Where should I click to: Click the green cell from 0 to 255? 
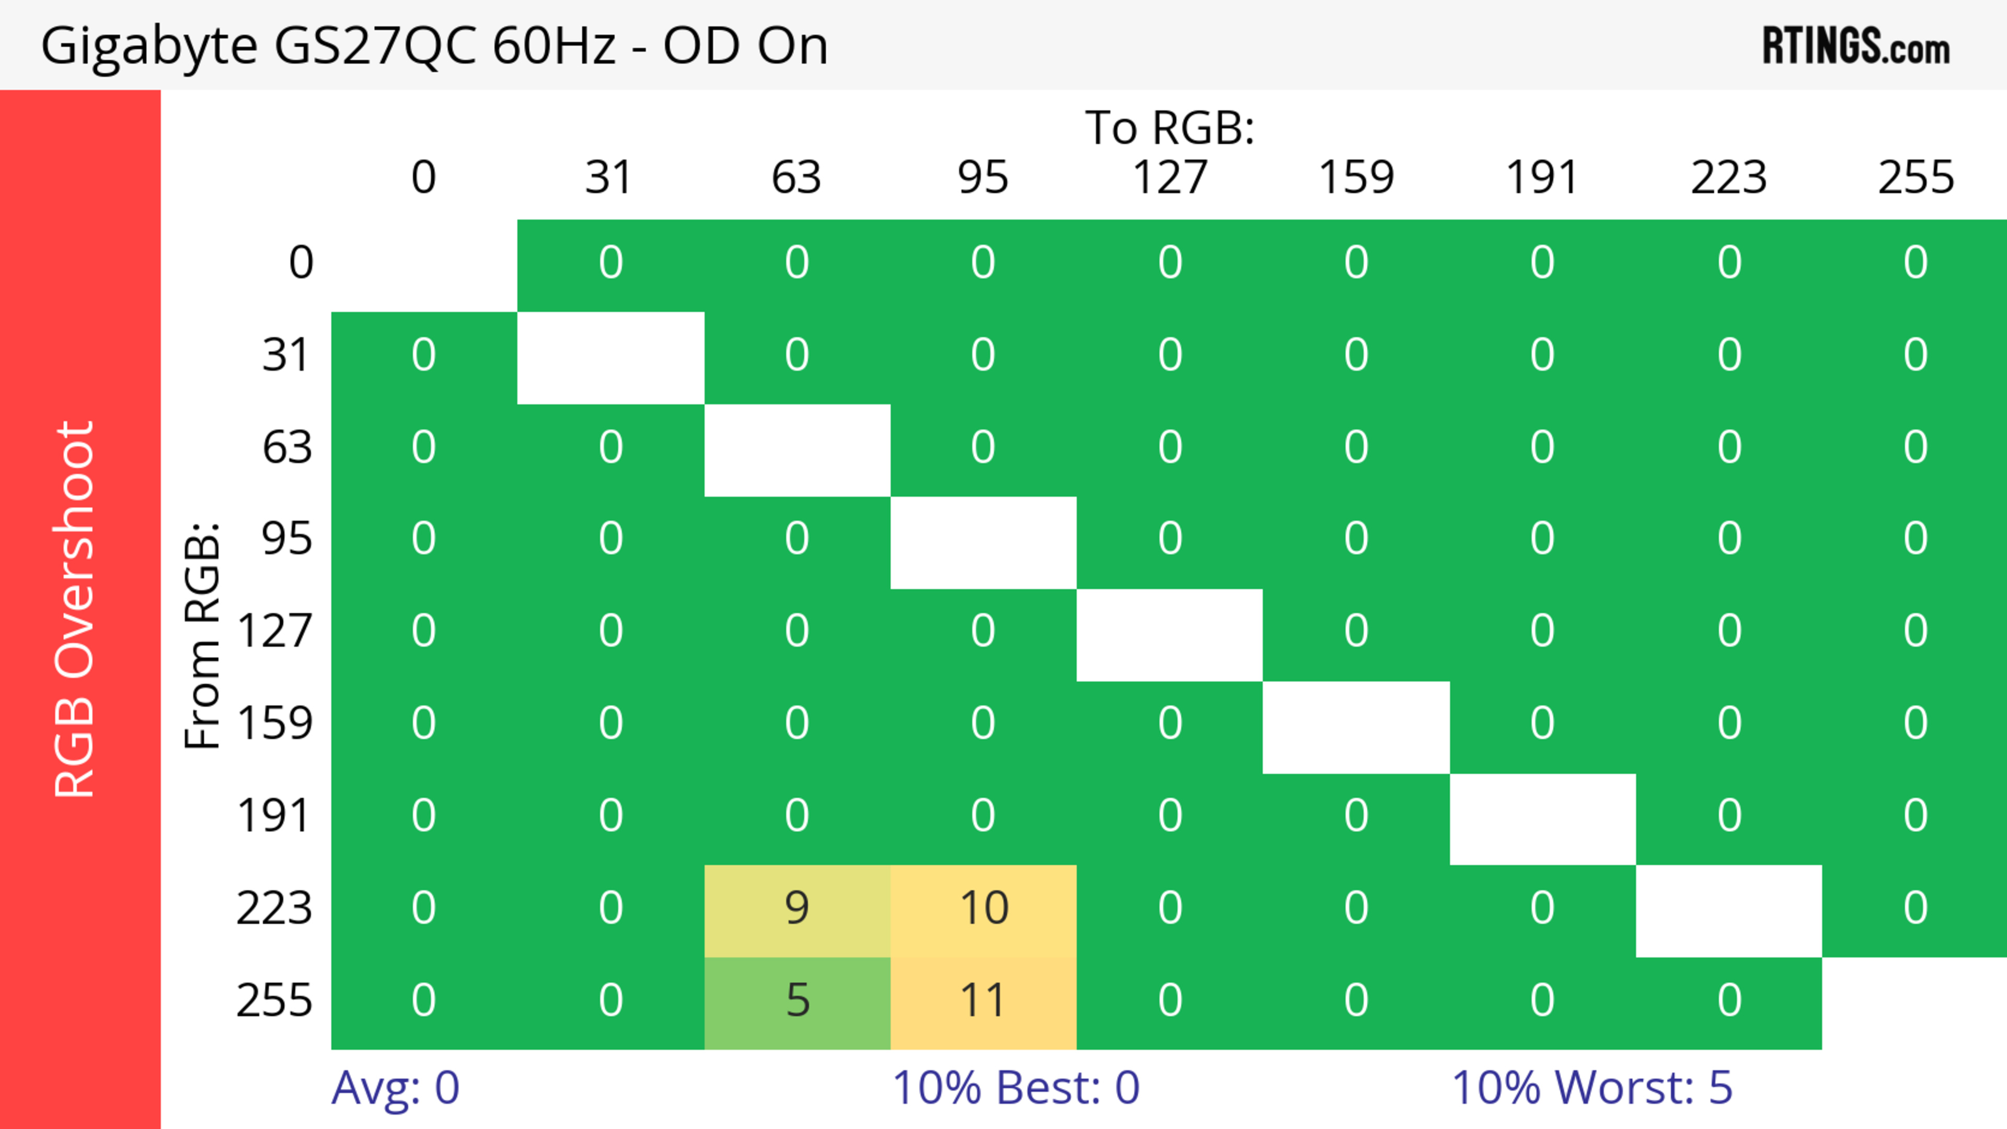click(1915, 263)
